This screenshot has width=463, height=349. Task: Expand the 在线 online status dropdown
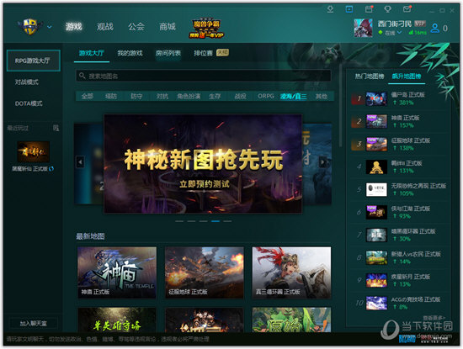pos(400,33)
